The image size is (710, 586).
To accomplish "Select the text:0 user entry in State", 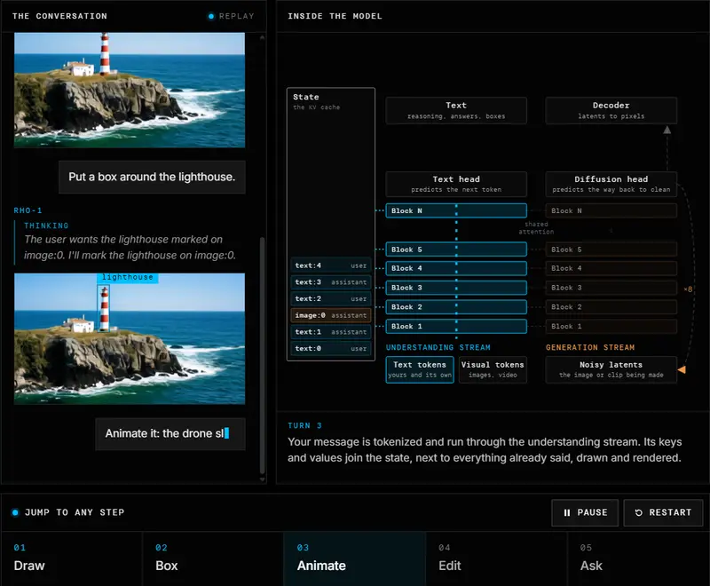I will point(330,349).
